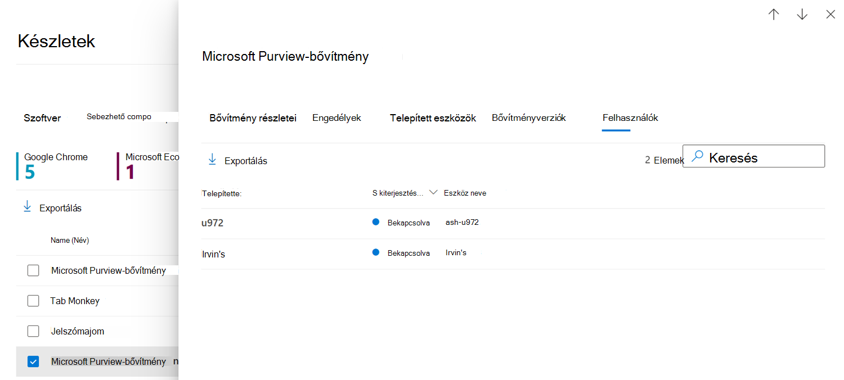
Task: Click Exportálás below the browser counts
Action: [60, 208]
